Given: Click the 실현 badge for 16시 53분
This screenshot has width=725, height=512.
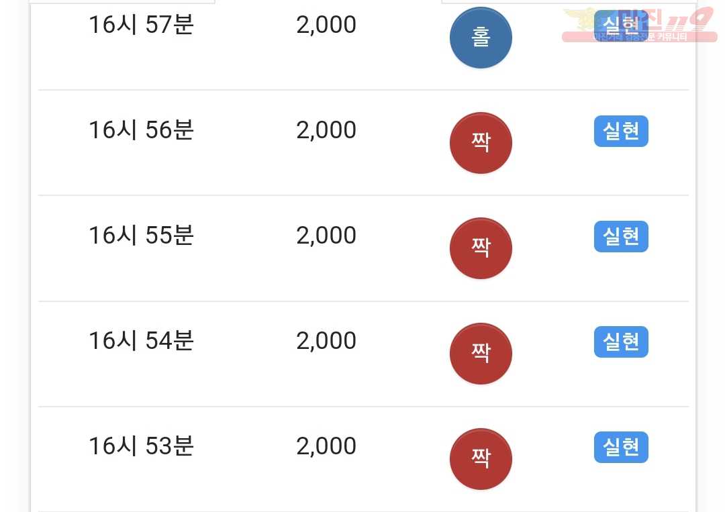Looking at the screenshot, I should point(621,448).
